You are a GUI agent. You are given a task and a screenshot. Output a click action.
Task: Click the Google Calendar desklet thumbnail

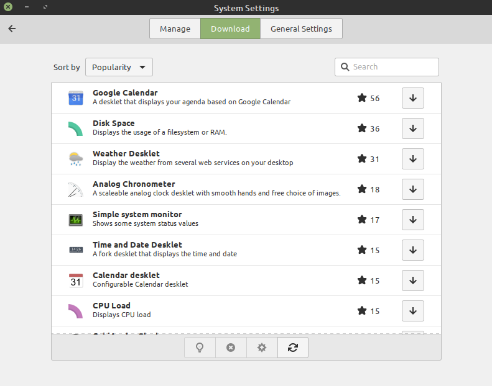coord(75,98)
